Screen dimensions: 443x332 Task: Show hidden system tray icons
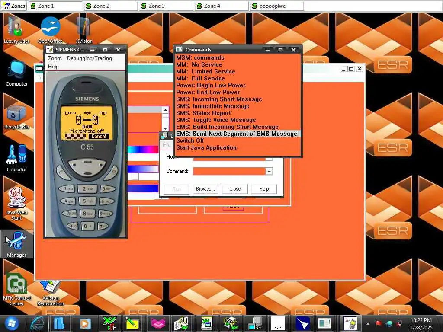pyautogui.click(x=368, y=324)
